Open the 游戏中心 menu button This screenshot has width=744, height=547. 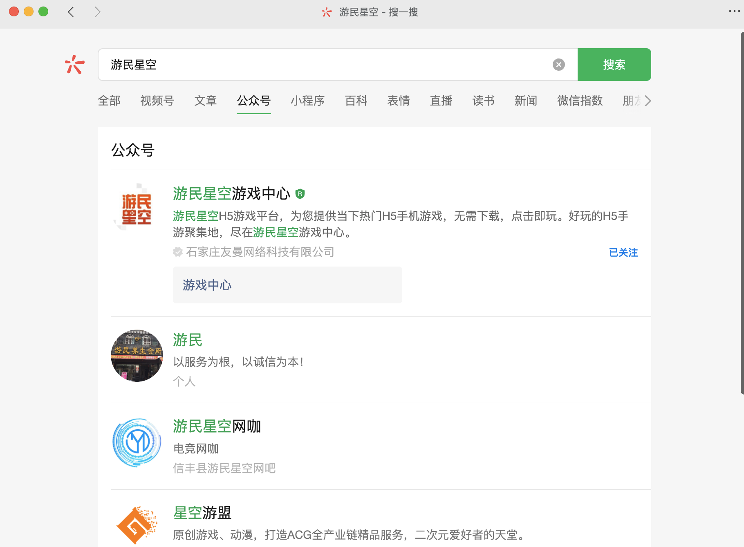pos(287,285)
